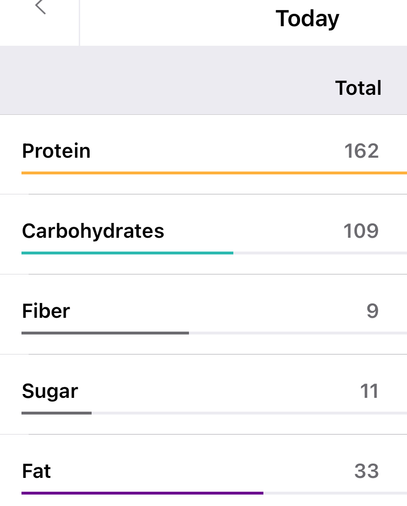The height and width of the screenshot is (506, 407).
Task: Click the gray Fiber progress bar fill
Action: (105, 333)
